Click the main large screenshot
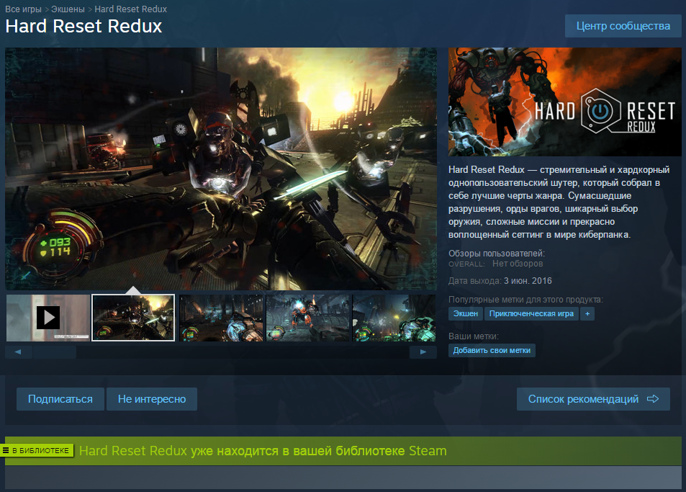 pos(221,169)
